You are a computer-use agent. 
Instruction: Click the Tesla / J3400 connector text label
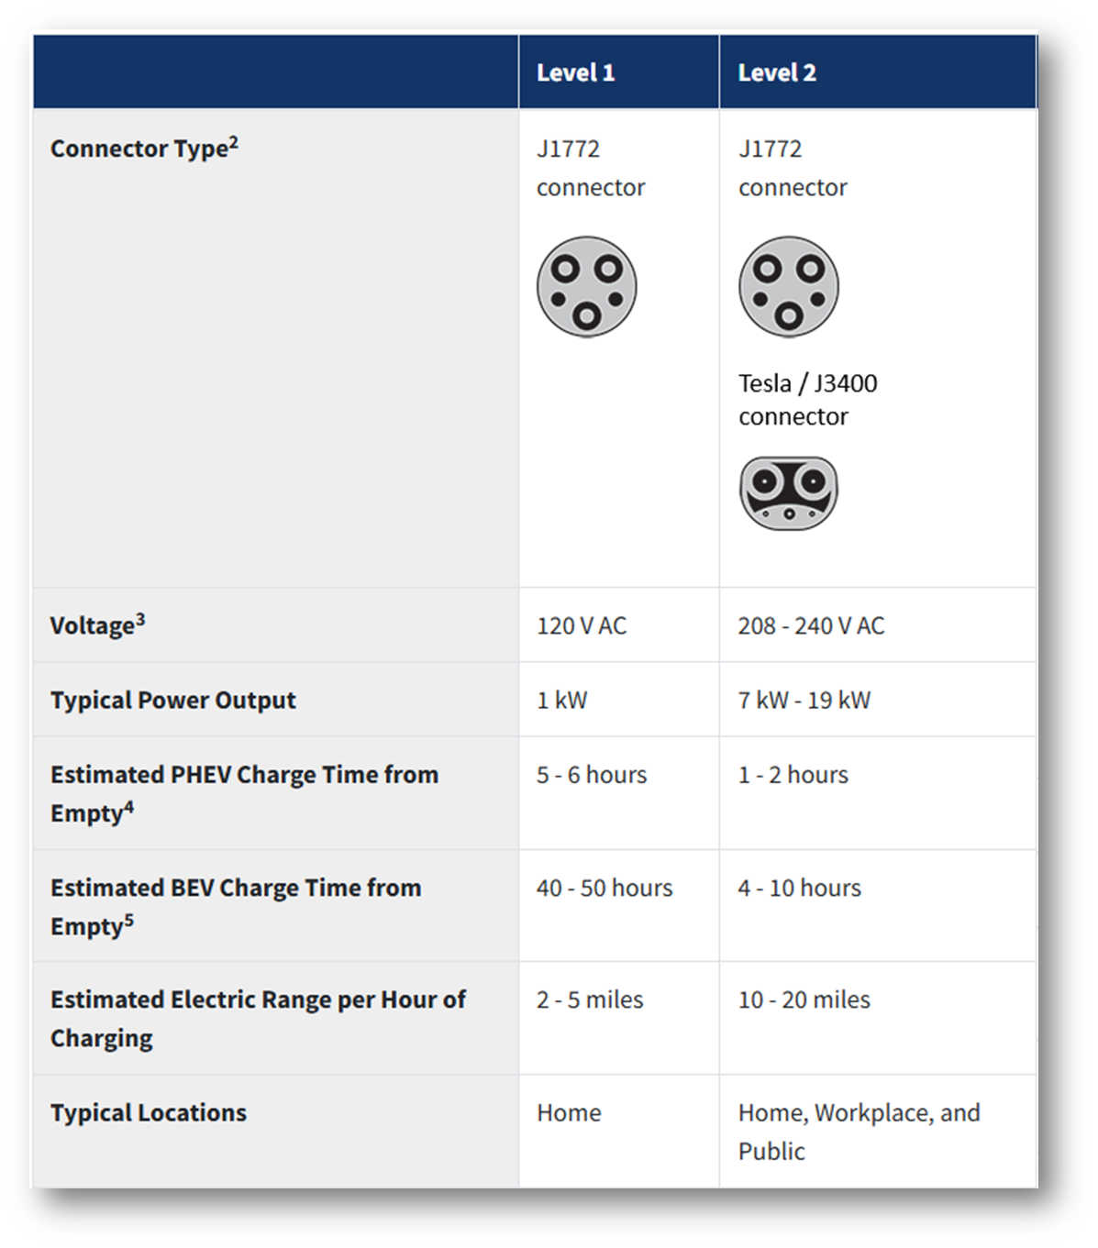tap(807, 400)
